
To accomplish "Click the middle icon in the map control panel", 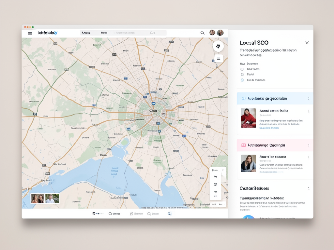I will click(x=216, y=184).
